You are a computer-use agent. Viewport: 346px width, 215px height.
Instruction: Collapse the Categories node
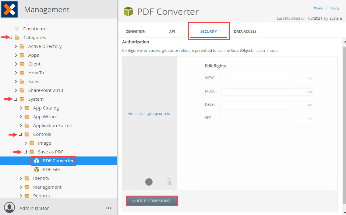(11, 38)
